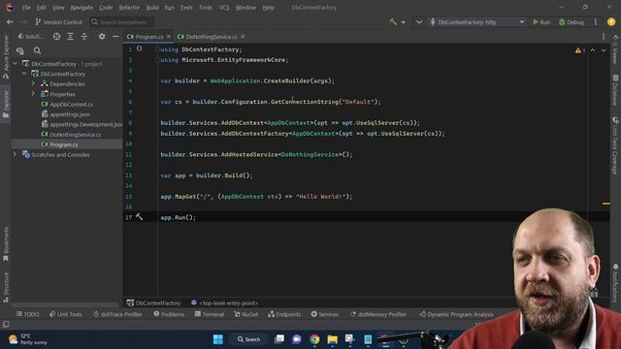The height and width of the screenshot is (349, 621).
Task: Click the back navigation arrow
Action: tap(10, 22)
